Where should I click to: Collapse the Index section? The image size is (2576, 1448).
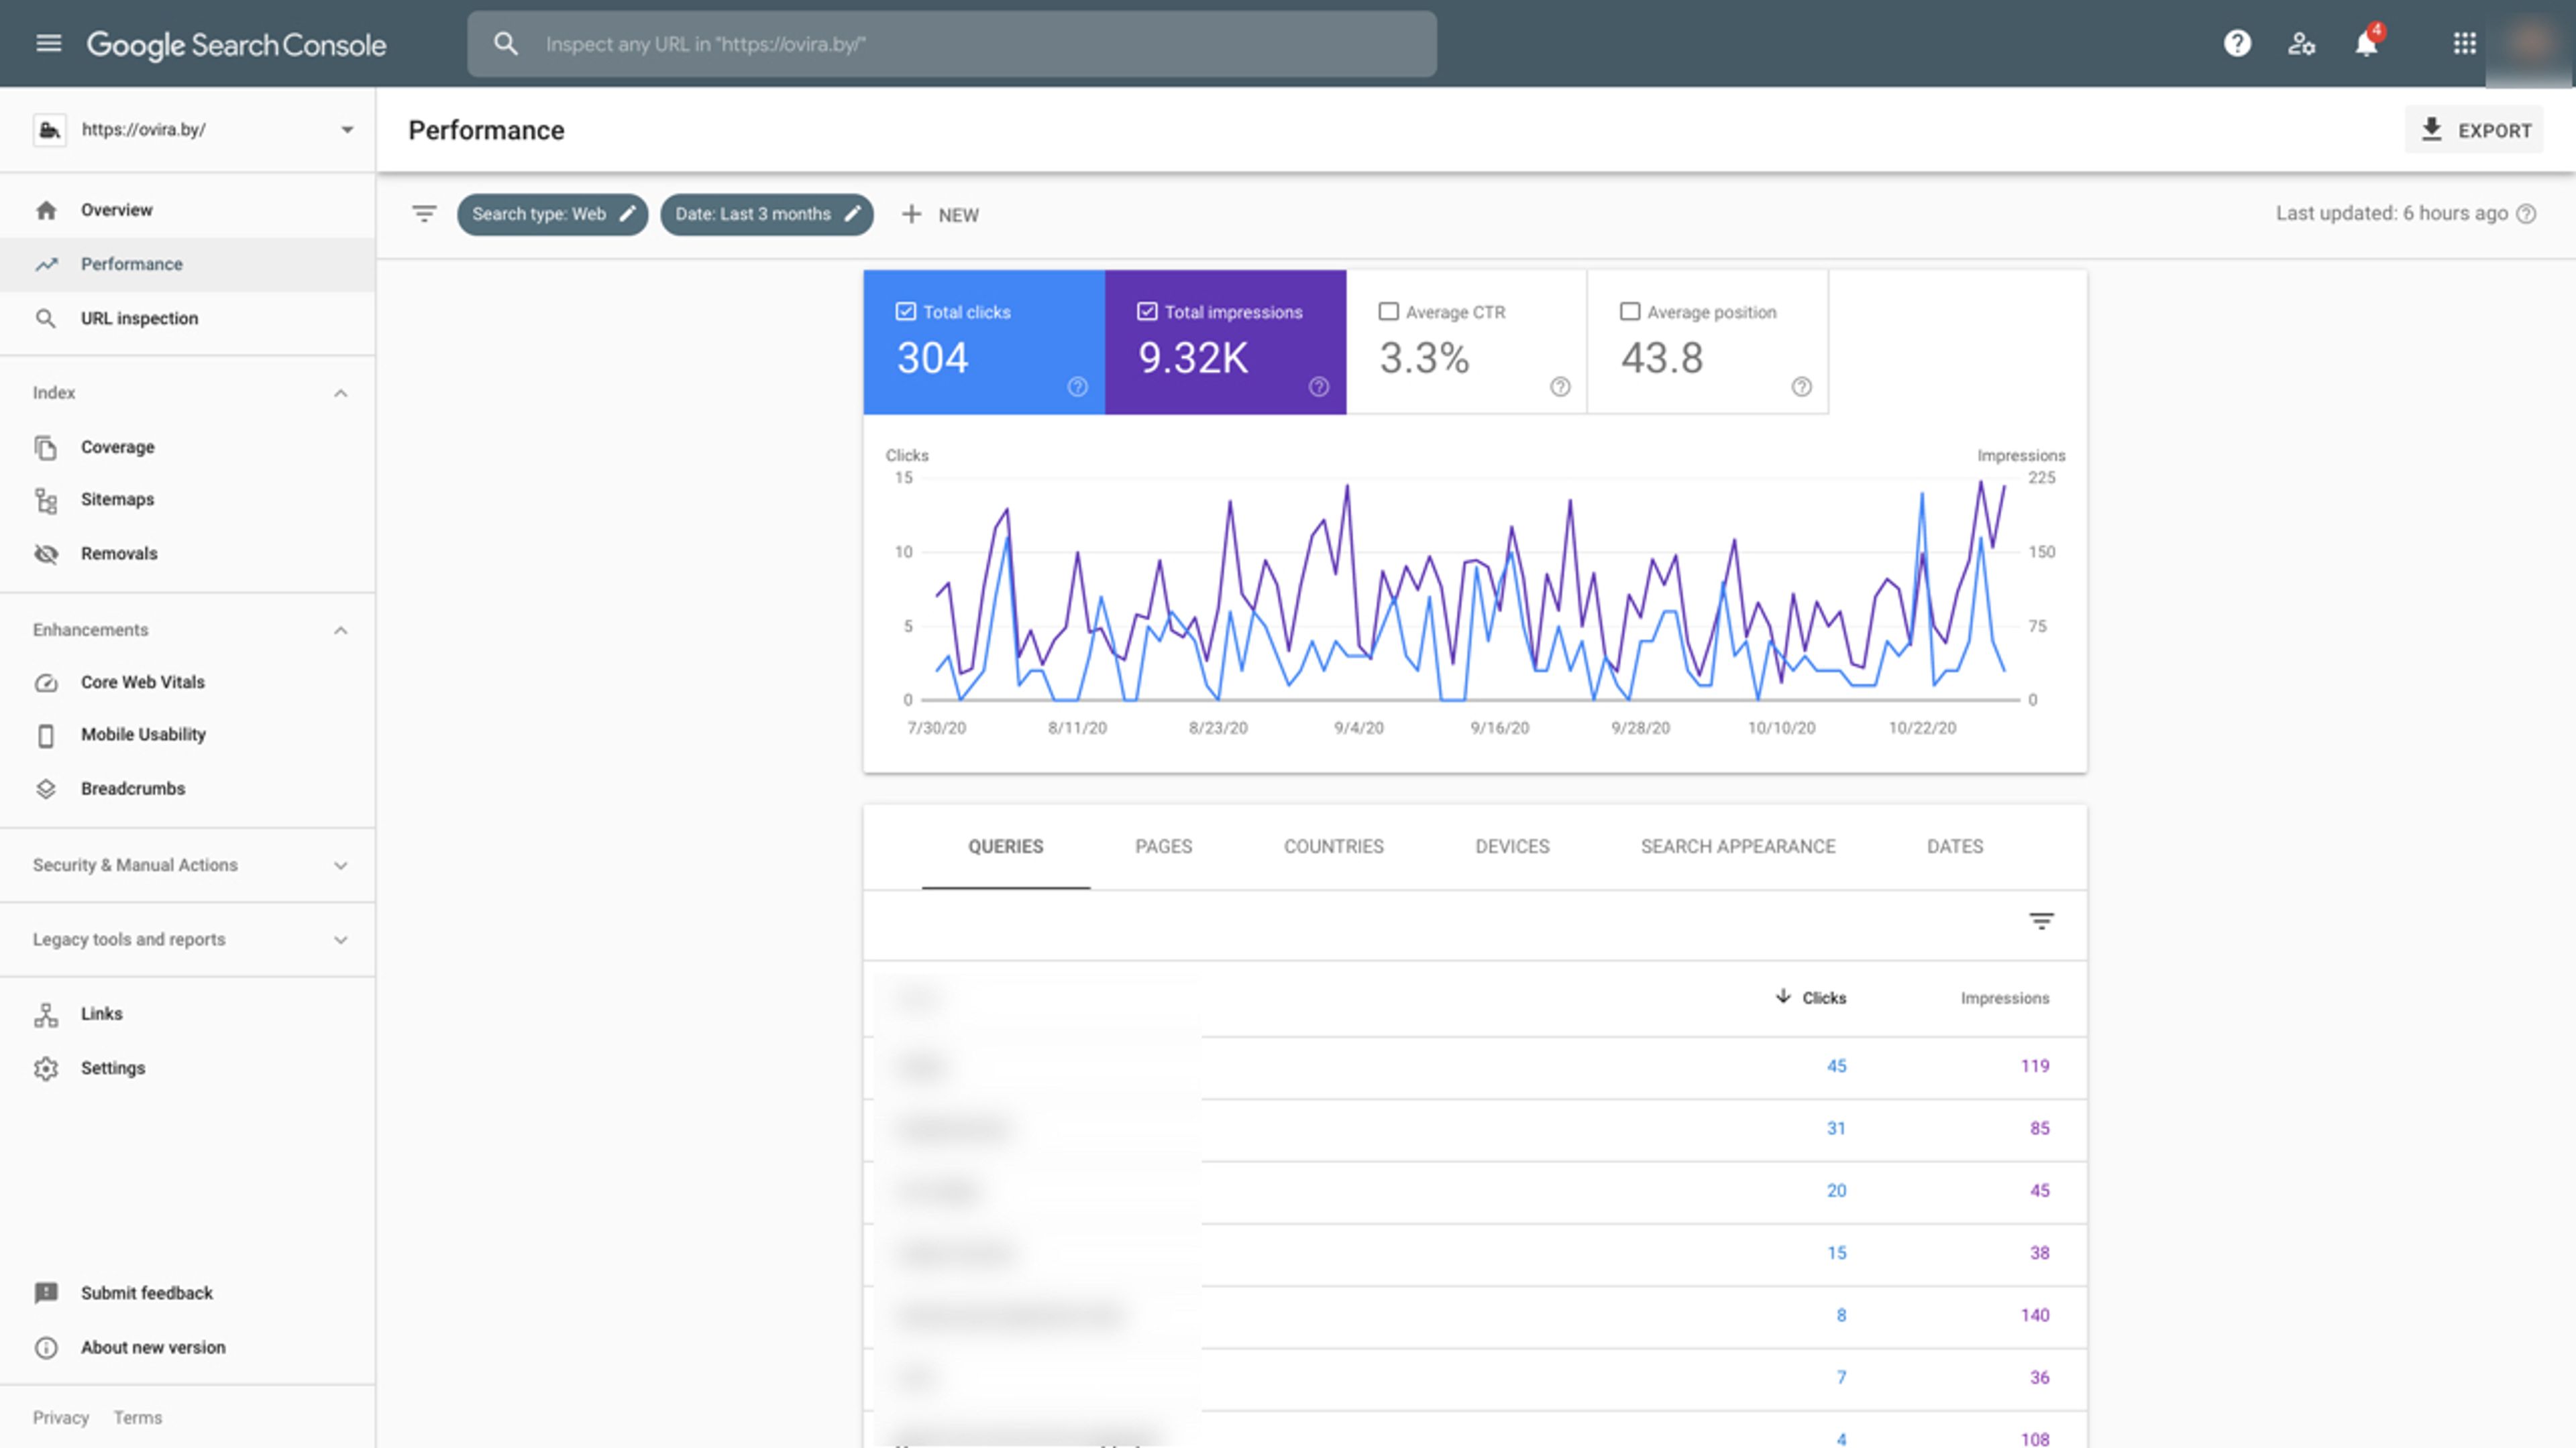pyautogui.click(x=340, y=393)
